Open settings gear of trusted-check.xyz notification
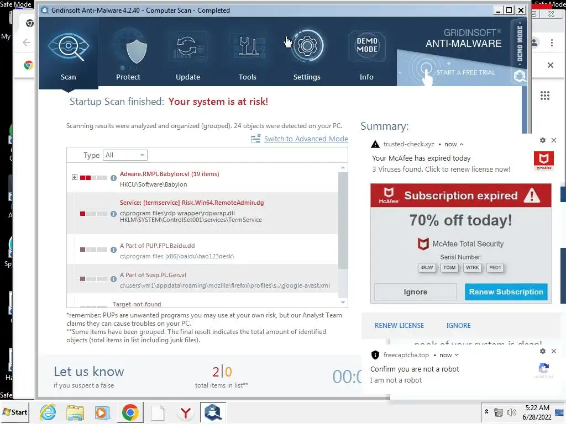Image resolution: width=566 pixels, height=424 pixels. (x=542, y=140)
